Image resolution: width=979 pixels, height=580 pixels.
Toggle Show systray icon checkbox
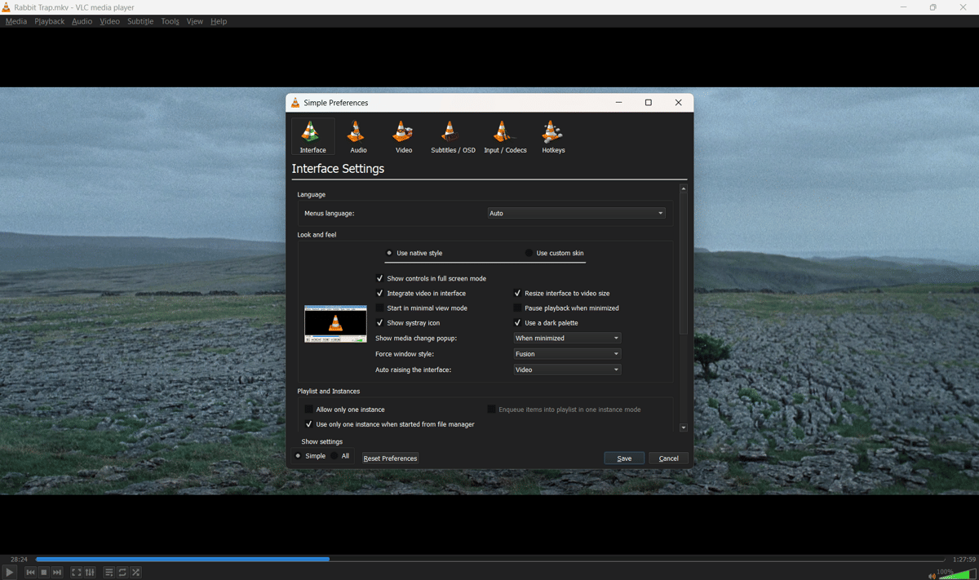(379, 322)
